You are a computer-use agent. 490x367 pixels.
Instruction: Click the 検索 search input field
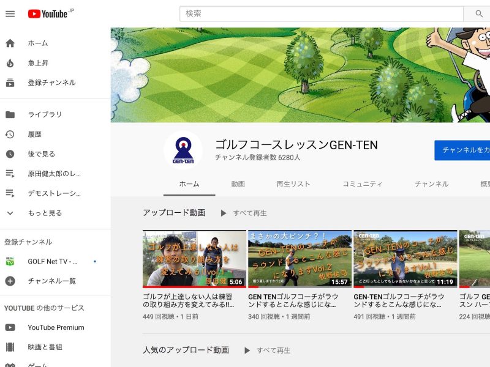click(x=321, y=13)
